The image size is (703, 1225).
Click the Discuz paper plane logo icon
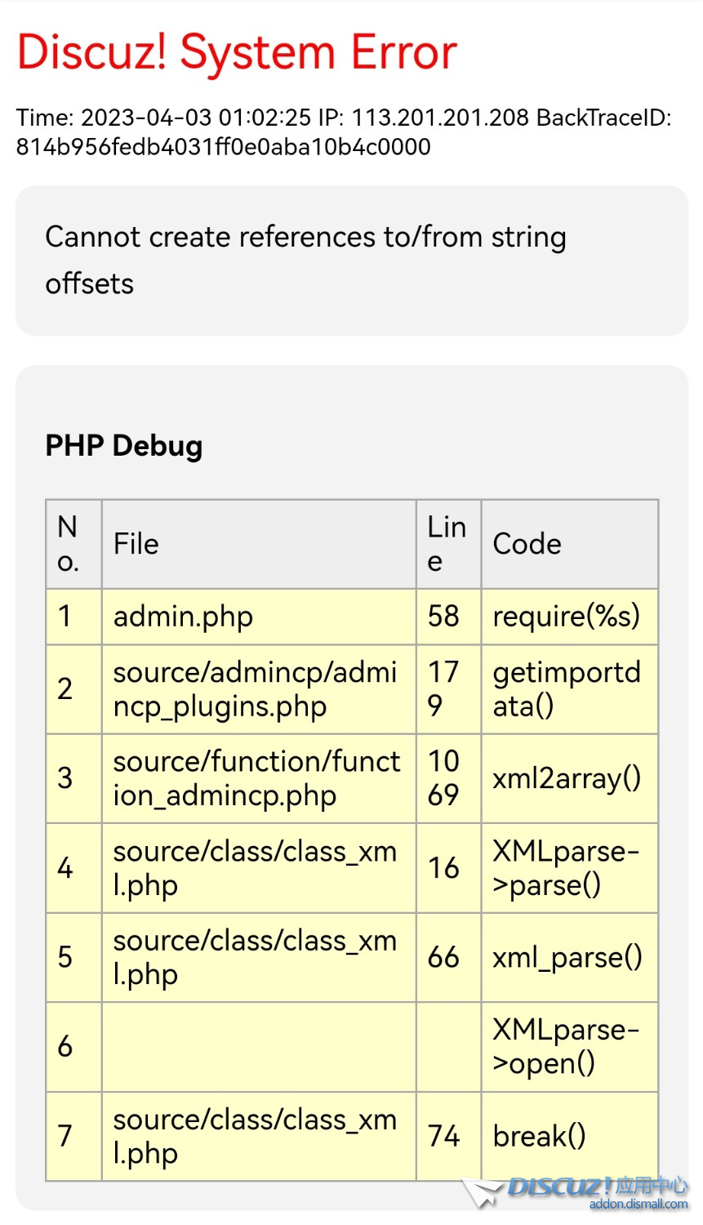482,1192
